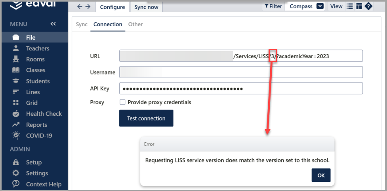The height and width of the screenshot is (191, 387).
Task: Click the Students graduation cap icon
Action: click(16, 81)
